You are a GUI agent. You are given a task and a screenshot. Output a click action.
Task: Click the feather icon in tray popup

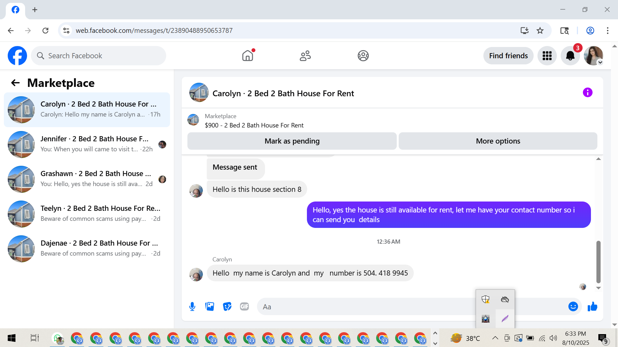[505, 319]
